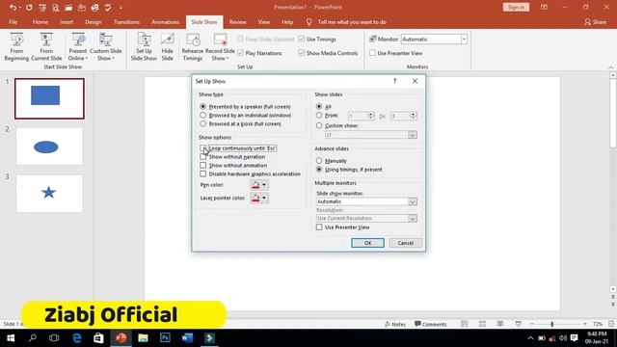Open Photoshop from taskbar
The width and height of the screenshot is (617, 347).
[165, 338]
